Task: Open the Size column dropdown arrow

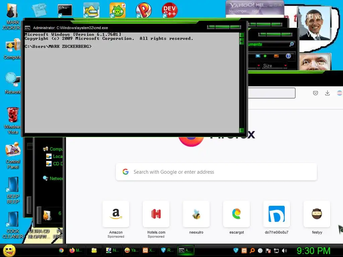Action: click(x=285, y=66)
